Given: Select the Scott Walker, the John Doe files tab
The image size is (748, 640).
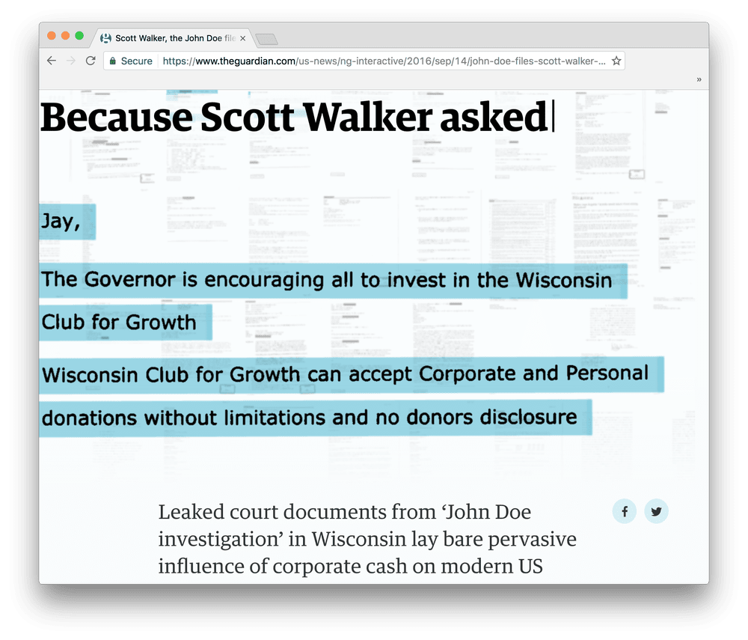Looking at the screenshot, I should click(x=174, y=38).
